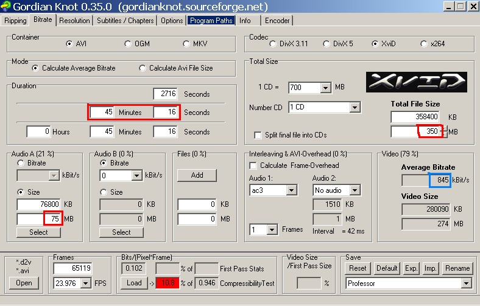Click Bits/(Pixel*Frame) 0.102 field

click(134, 268)
